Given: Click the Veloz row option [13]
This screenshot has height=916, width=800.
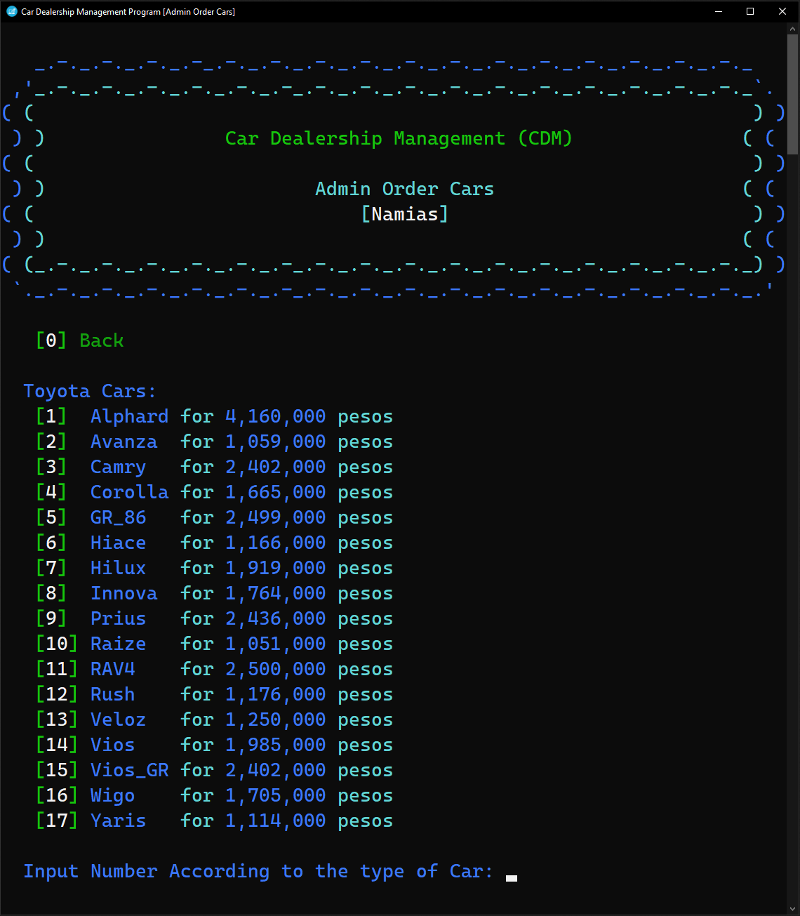Looking at the screenshot, I should [214, 719].
